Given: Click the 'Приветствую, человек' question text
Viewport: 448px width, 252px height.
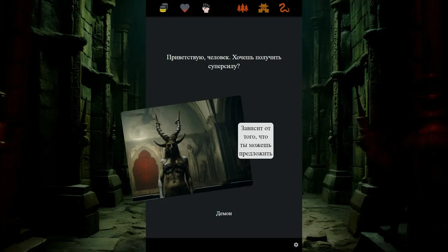Looking at the screenshot, I should coord(224,57).
